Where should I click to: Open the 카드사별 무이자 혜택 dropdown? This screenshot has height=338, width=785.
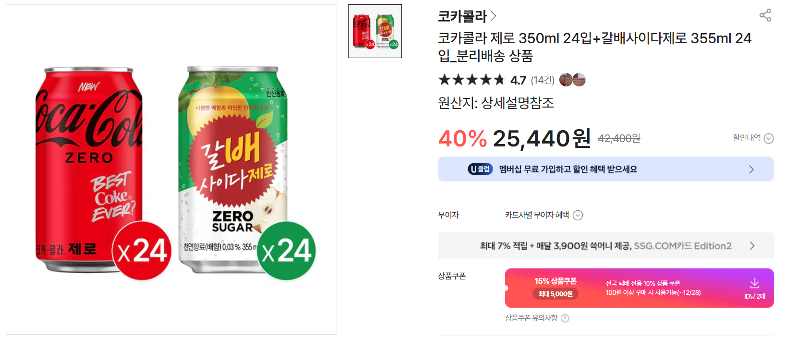[578, 215]
